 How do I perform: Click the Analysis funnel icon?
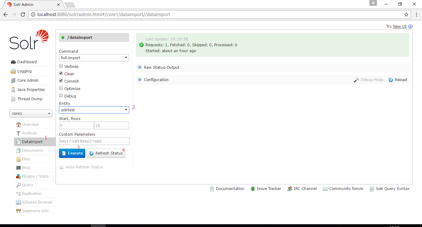click(19, 133)
